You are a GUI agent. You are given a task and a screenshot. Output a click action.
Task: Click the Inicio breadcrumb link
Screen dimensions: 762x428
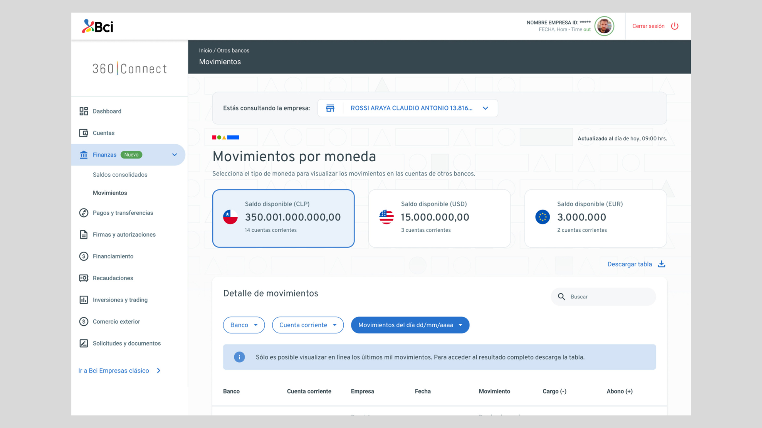point(205,51)
